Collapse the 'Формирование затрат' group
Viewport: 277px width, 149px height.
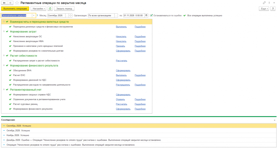point(4,31)
